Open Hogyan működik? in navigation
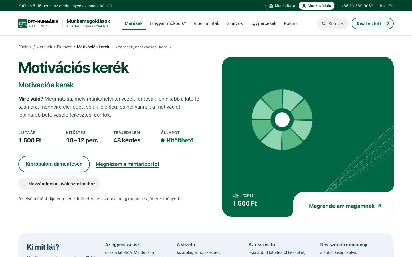This screenshot has height=257, width=412. coord(168,23)
